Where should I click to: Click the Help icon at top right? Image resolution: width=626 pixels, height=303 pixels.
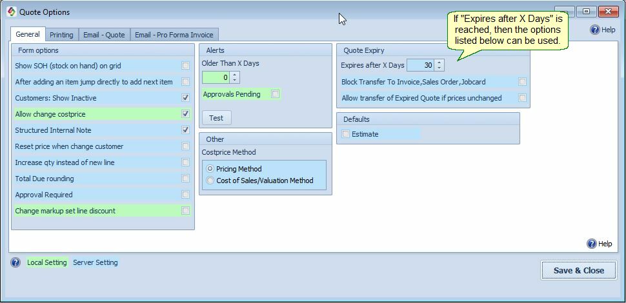click(594, 30)
